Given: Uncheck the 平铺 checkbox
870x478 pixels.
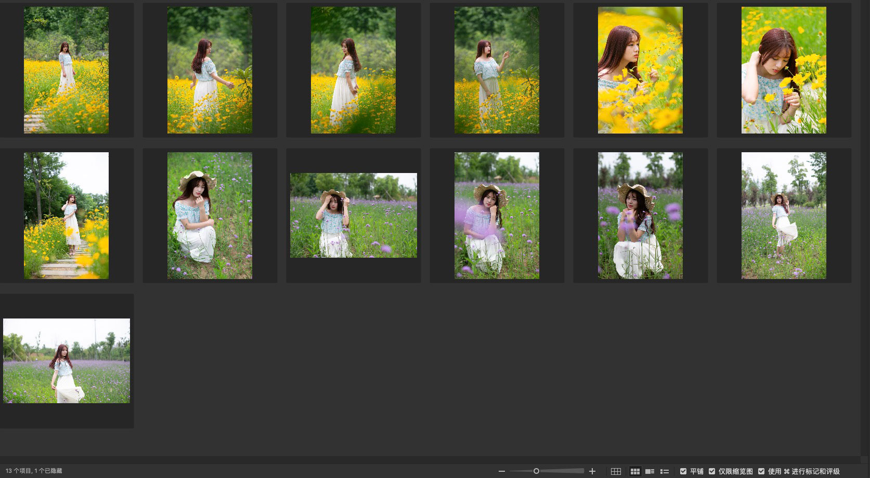Looking at the screenshot, I should pyautogui.click(x=683, y=471).
